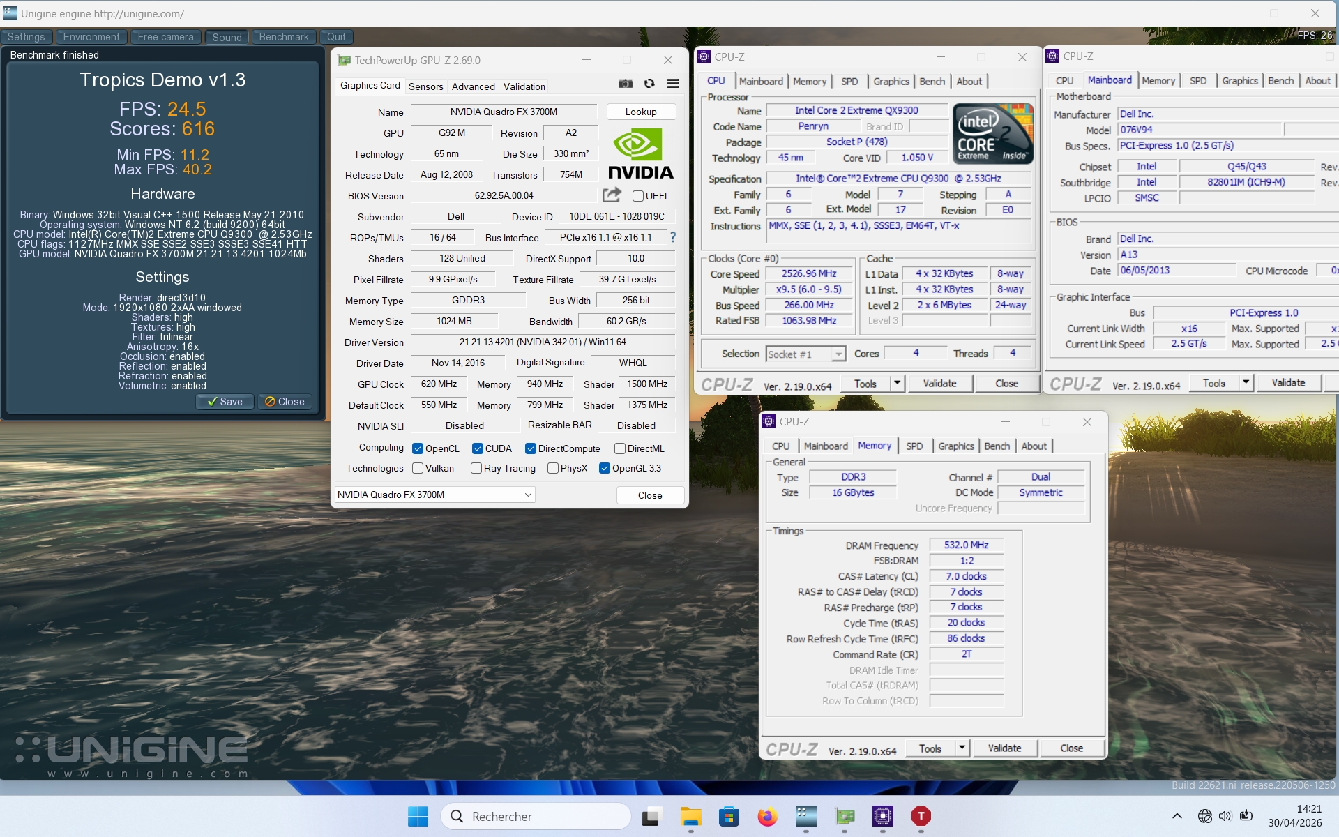Click the volume speaker tray icon
Screen dimensions: 1339x837
click(x=1225, y=816)
